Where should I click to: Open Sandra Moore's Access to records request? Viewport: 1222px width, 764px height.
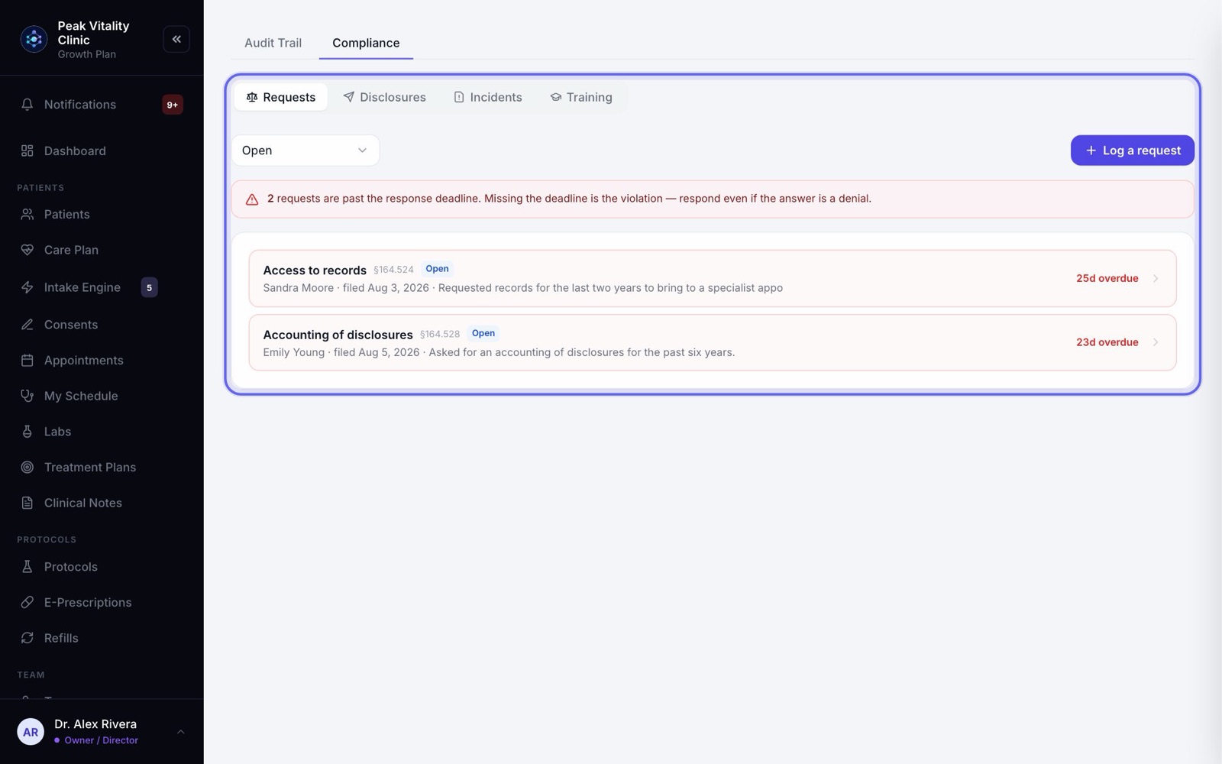click(x=713, y=278)
